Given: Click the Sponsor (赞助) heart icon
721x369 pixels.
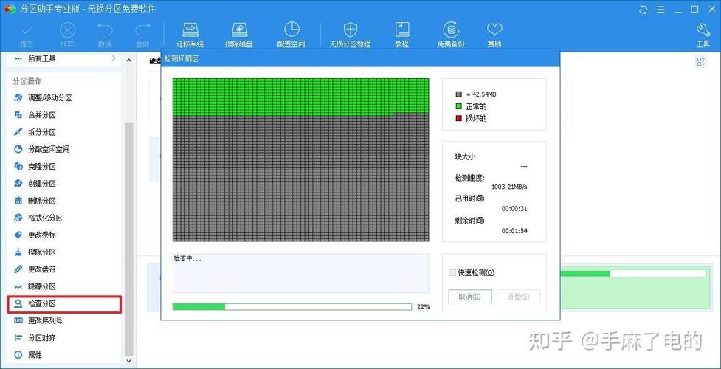Looking at the screenshot, I should (494, 30).
